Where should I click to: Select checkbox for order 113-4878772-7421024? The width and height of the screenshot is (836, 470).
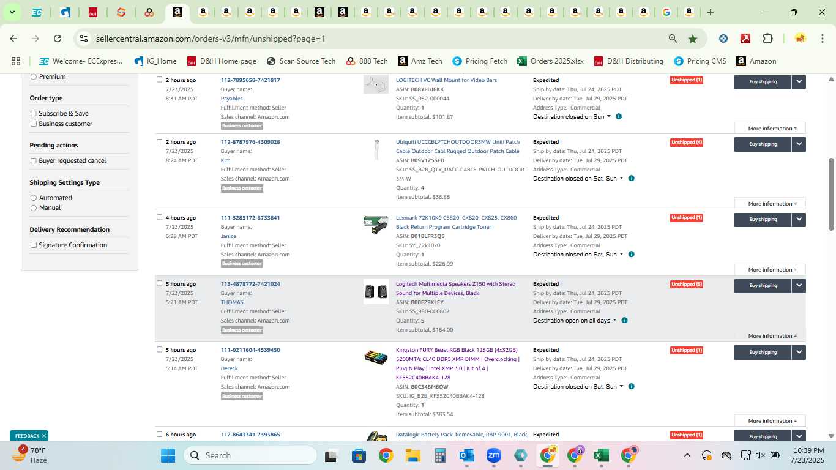[160, 283]
